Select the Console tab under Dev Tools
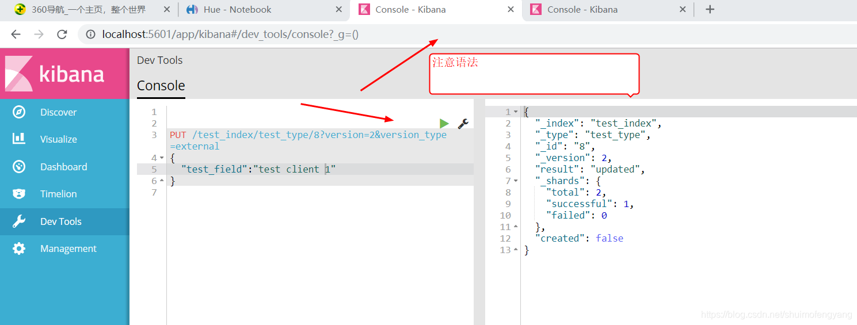 click(x=161, y=86)
